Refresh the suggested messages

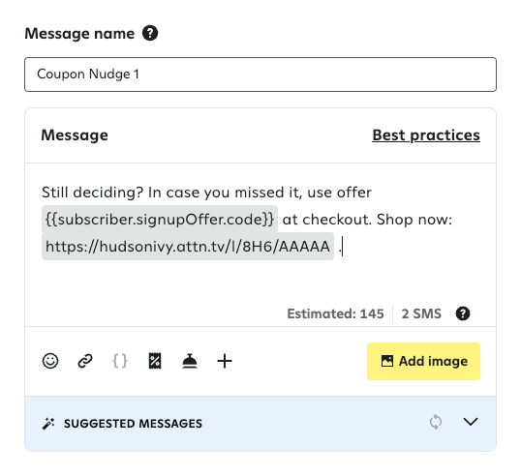pyautogui.click(x=436, y=422)
